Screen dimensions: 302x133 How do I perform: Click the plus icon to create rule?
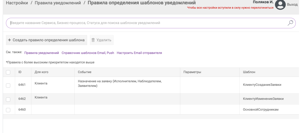[9, 40]
